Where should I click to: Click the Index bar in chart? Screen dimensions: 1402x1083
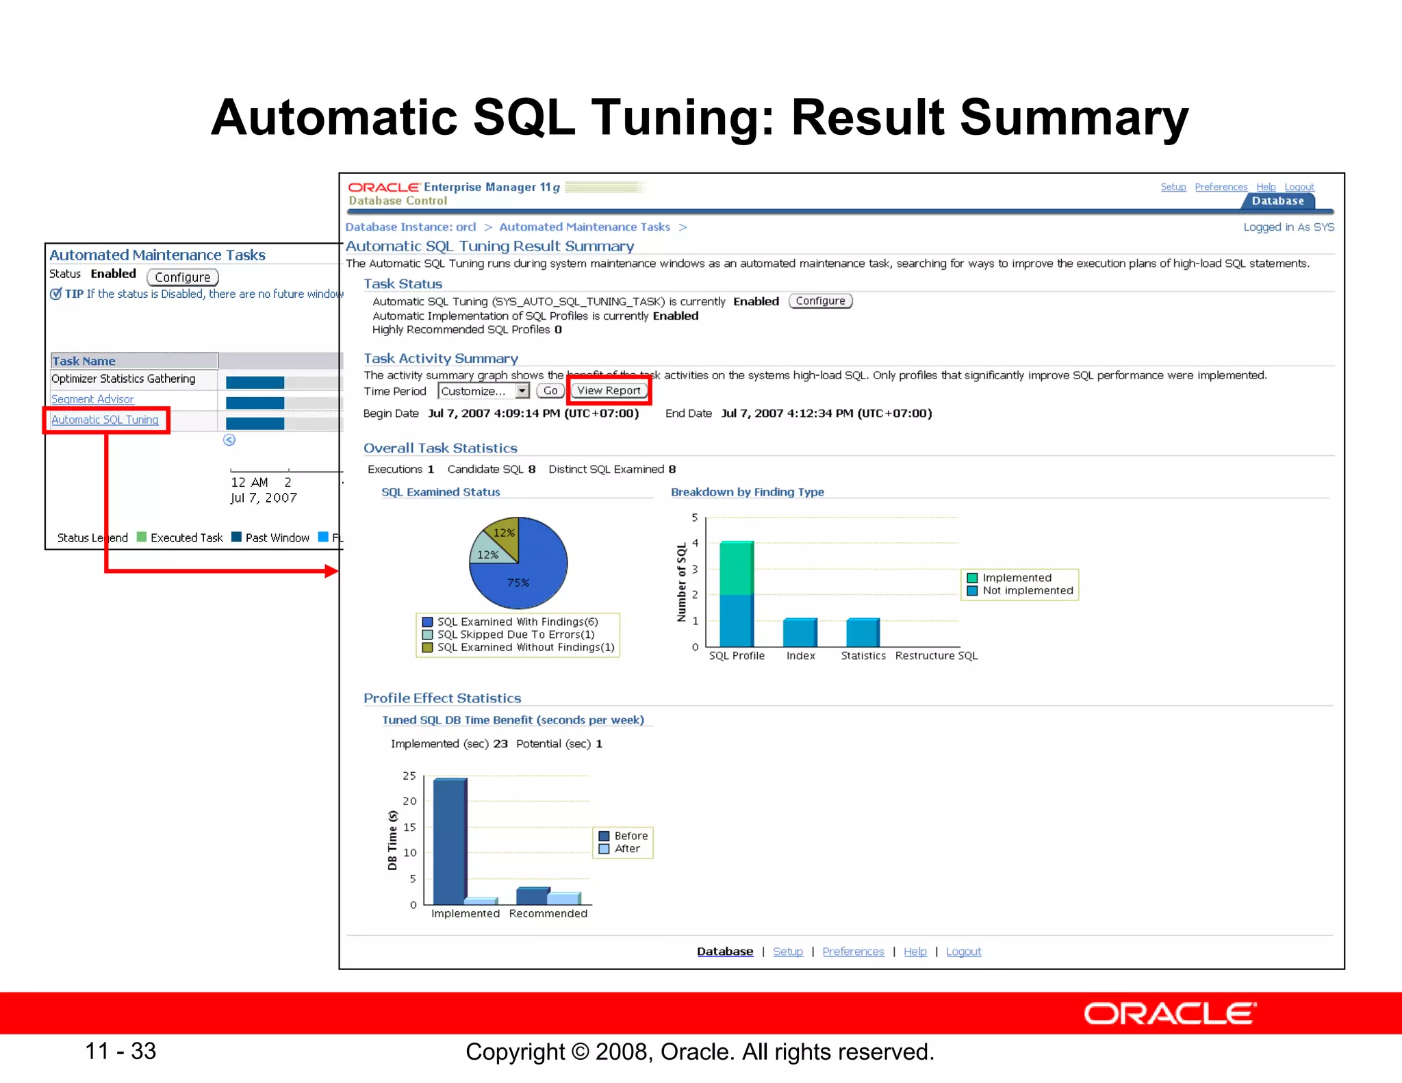(800, 633)
